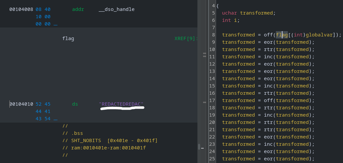
Task: Click the "REDACTEDREDAC" string value
Action: [121, 104]
